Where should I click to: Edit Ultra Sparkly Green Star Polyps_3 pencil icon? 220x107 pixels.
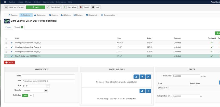click(12, 43)
